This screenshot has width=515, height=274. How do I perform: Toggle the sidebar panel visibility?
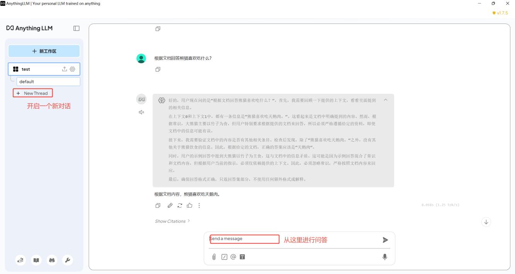pos(76,28)
